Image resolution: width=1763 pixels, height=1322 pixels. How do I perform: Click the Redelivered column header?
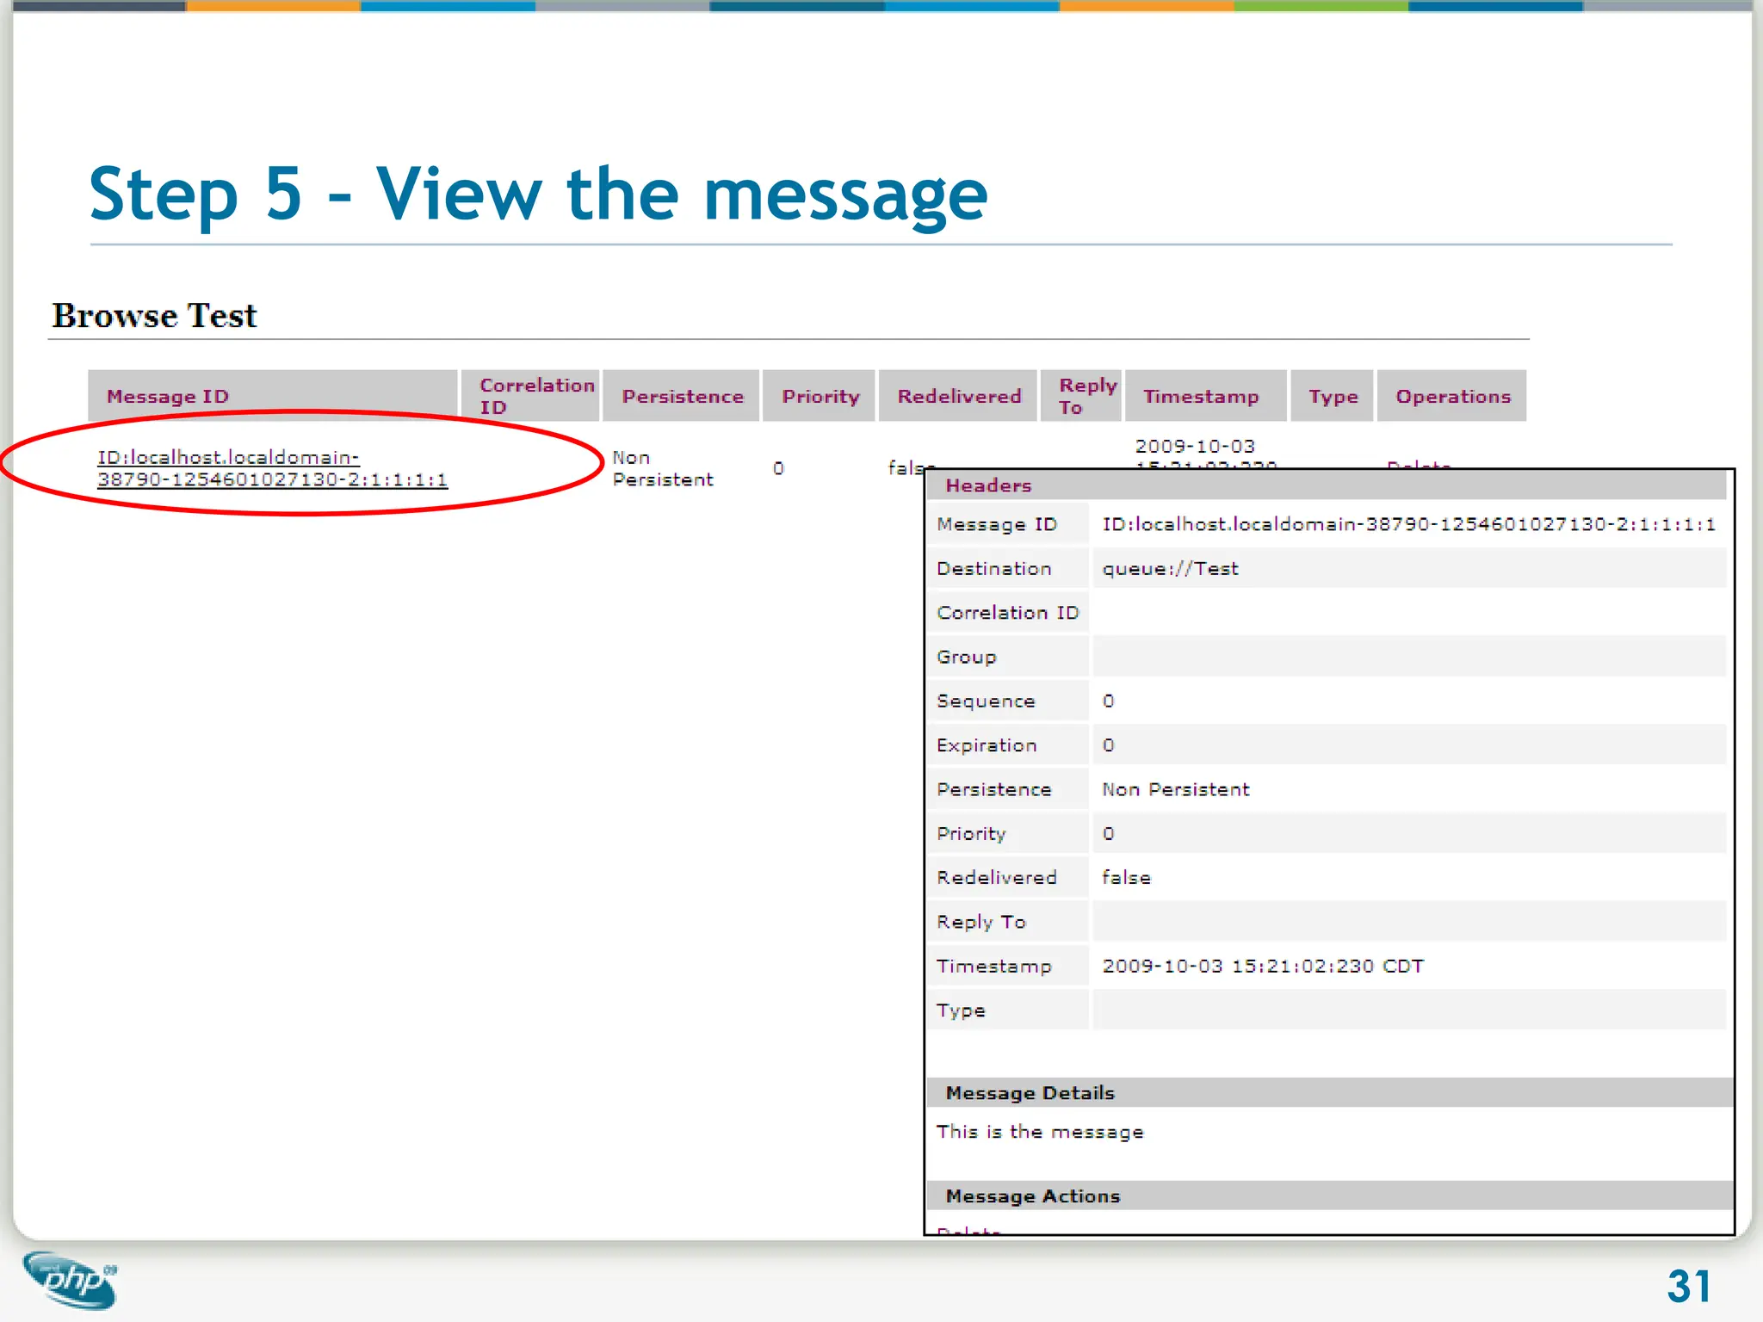coord(957,396)
